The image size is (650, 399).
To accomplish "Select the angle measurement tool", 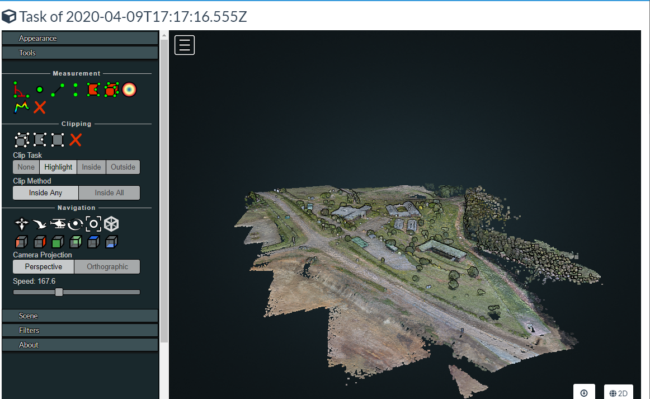I will (x=21, y=90).
